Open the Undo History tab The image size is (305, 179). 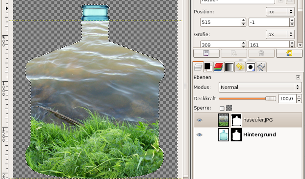point(240,67)
